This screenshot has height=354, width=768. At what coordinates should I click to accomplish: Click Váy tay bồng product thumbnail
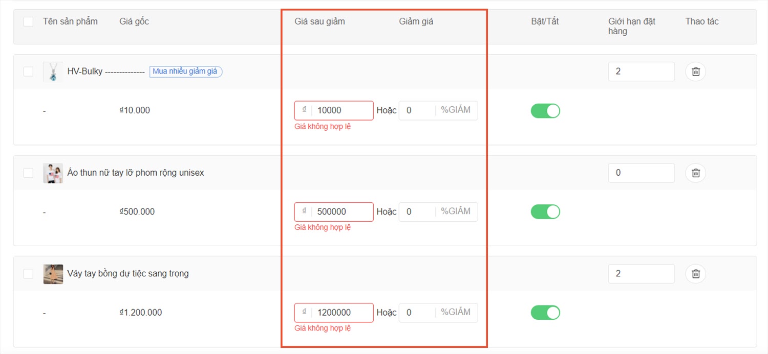[53, 274]
